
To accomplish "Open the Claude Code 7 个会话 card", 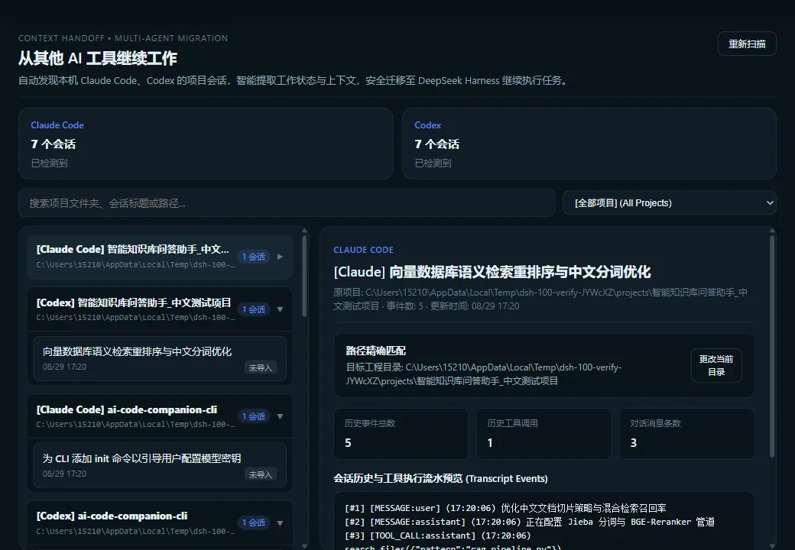I will pos(206,144).
